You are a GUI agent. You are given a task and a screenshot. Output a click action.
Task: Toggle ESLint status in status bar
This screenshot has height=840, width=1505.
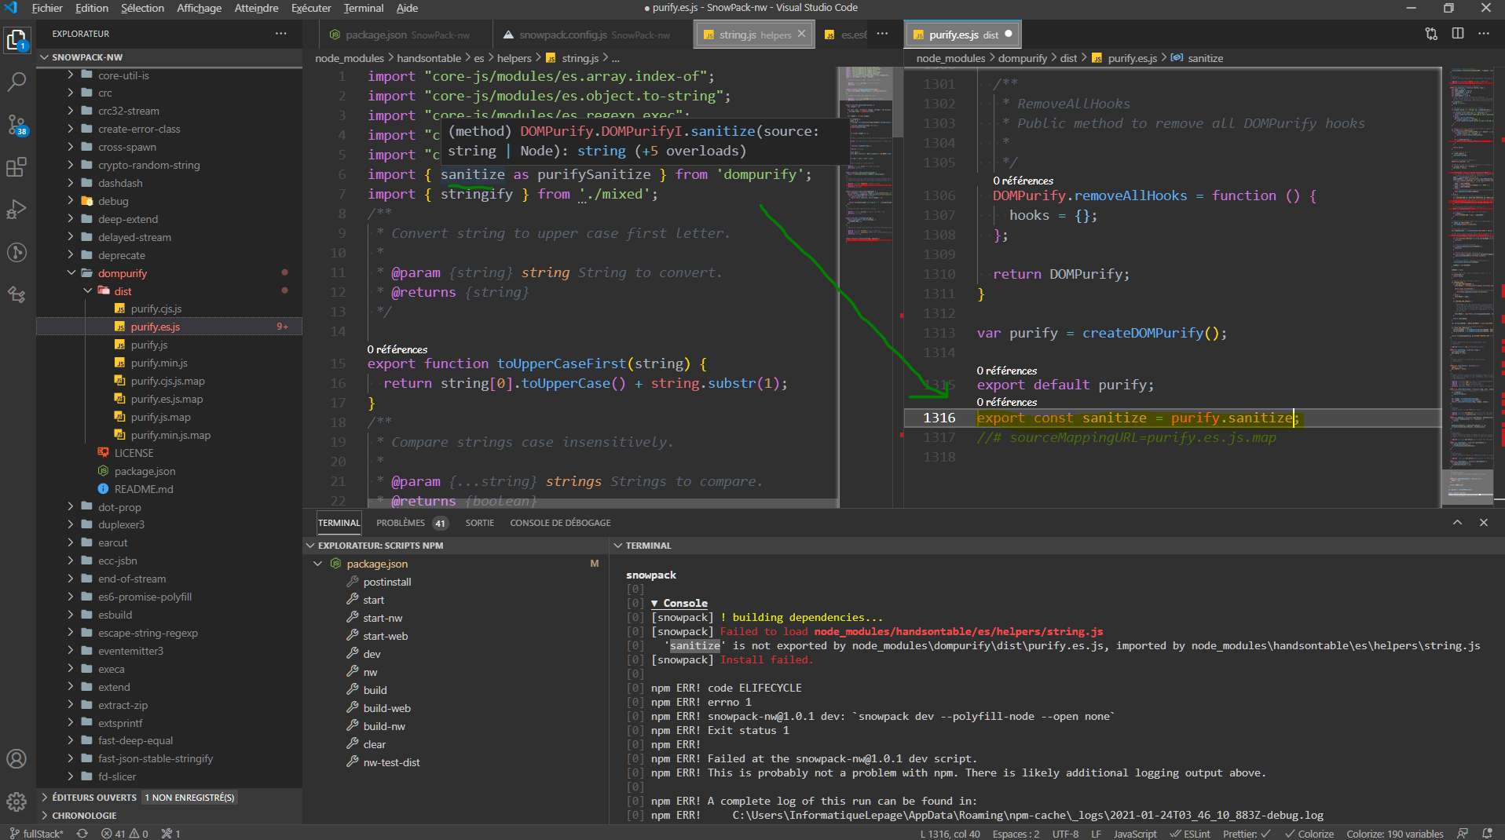point(1190,834)
